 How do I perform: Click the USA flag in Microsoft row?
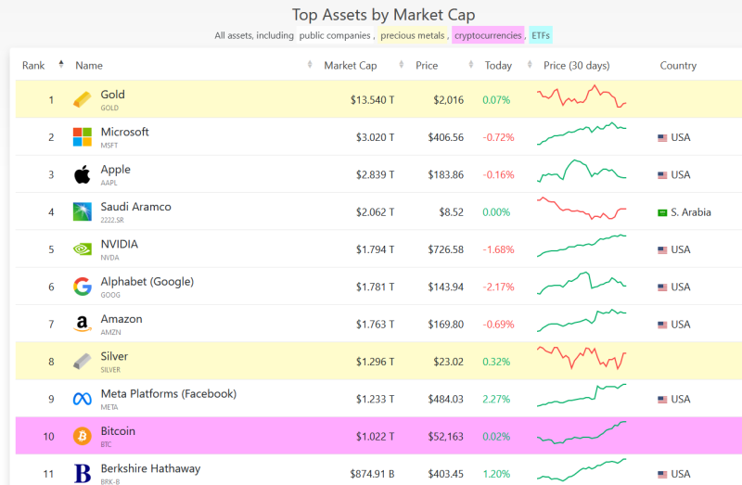[x=662, y=137]
